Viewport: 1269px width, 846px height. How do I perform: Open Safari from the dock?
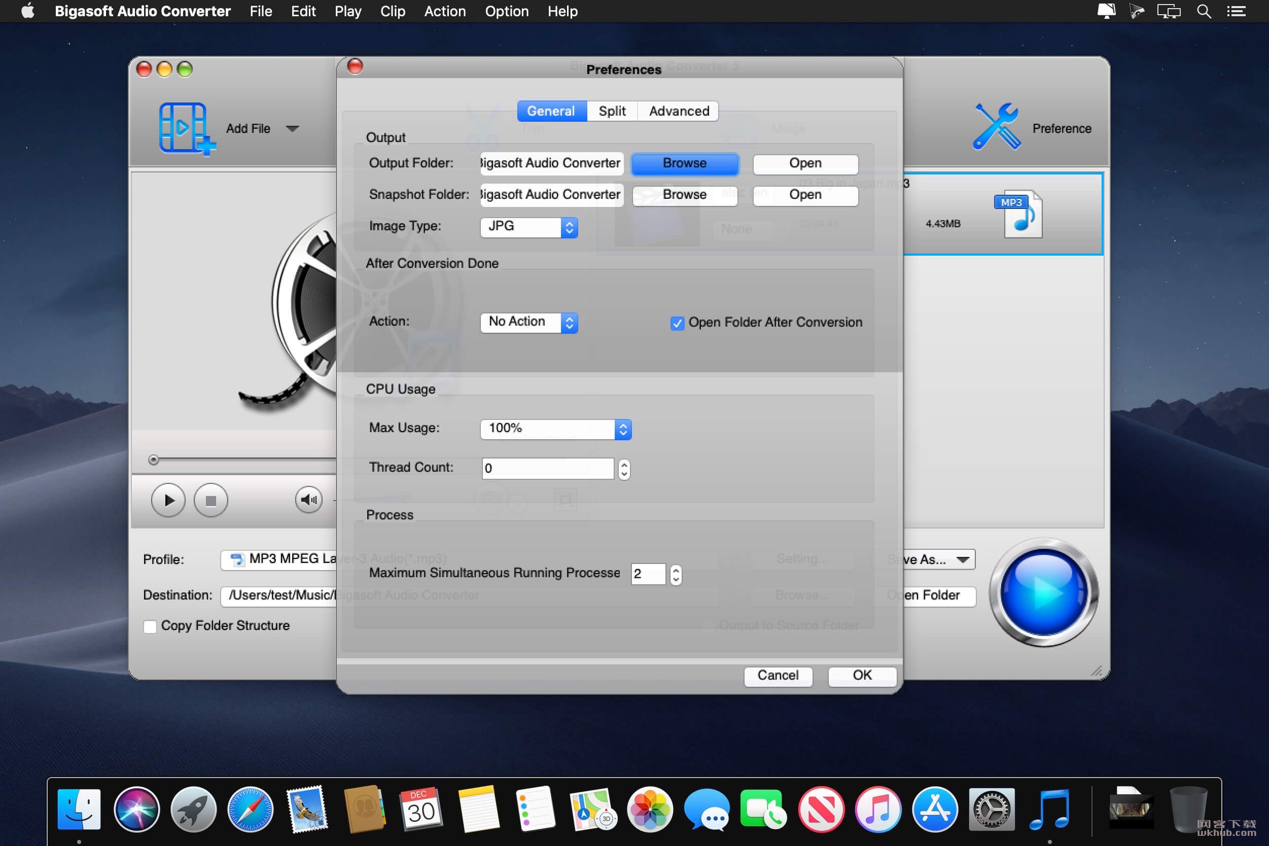251,809
